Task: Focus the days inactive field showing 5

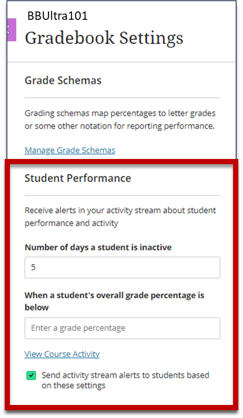Action: point(123,267)
